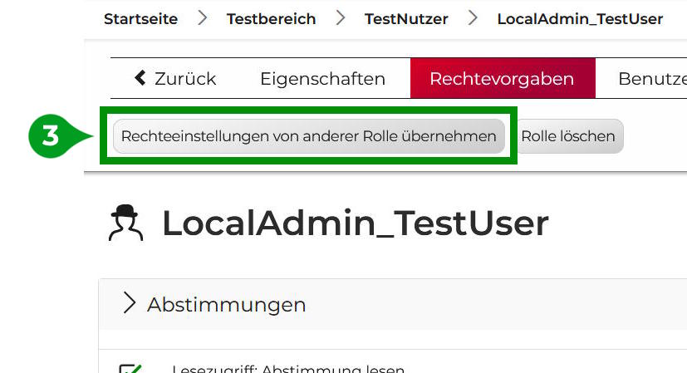Viewport: 687px width, 373px height.
Task: Click the breadcrumb chevron after TestNutzer
Action: coord(473,18)
